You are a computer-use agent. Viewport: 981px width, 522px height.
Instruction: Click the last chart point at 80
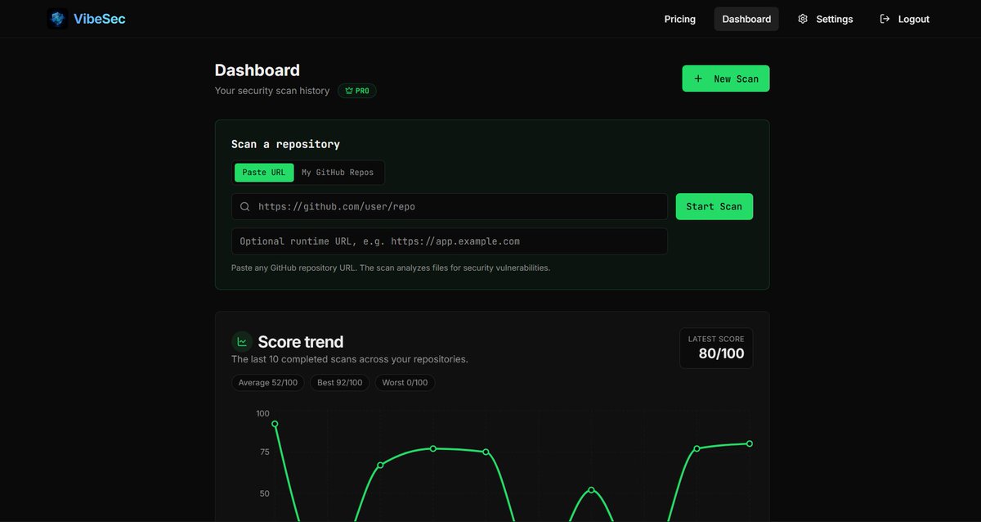pos(750,443)
